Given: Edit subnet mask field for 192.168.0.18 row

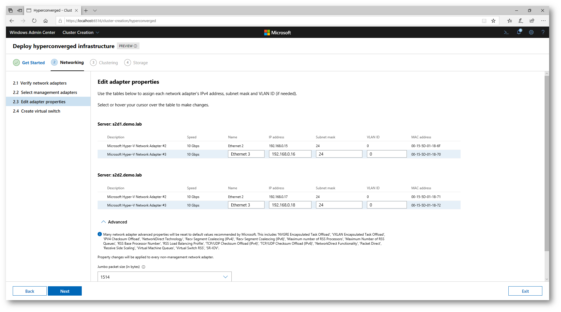Looking at the screenshot, I should (339, 205).
